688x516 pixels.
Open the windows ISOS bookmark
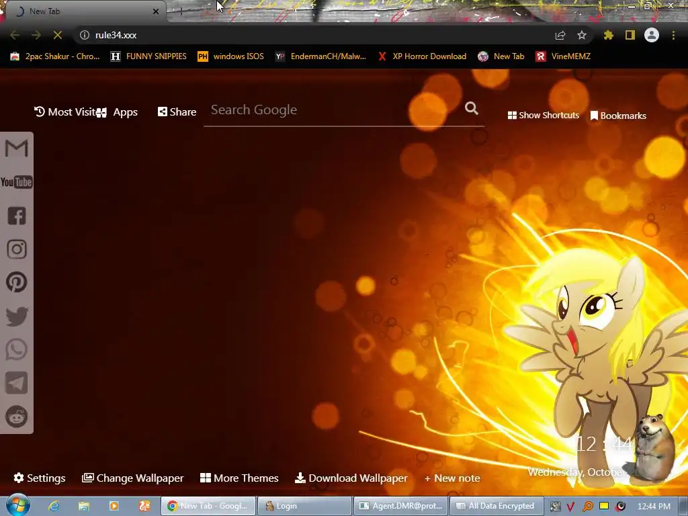(x=231, y=56)
